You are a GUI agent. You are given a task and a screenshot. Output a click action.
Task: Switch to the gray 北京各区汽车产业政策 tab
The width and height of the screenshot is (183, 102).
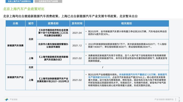[x=48, y=1]
